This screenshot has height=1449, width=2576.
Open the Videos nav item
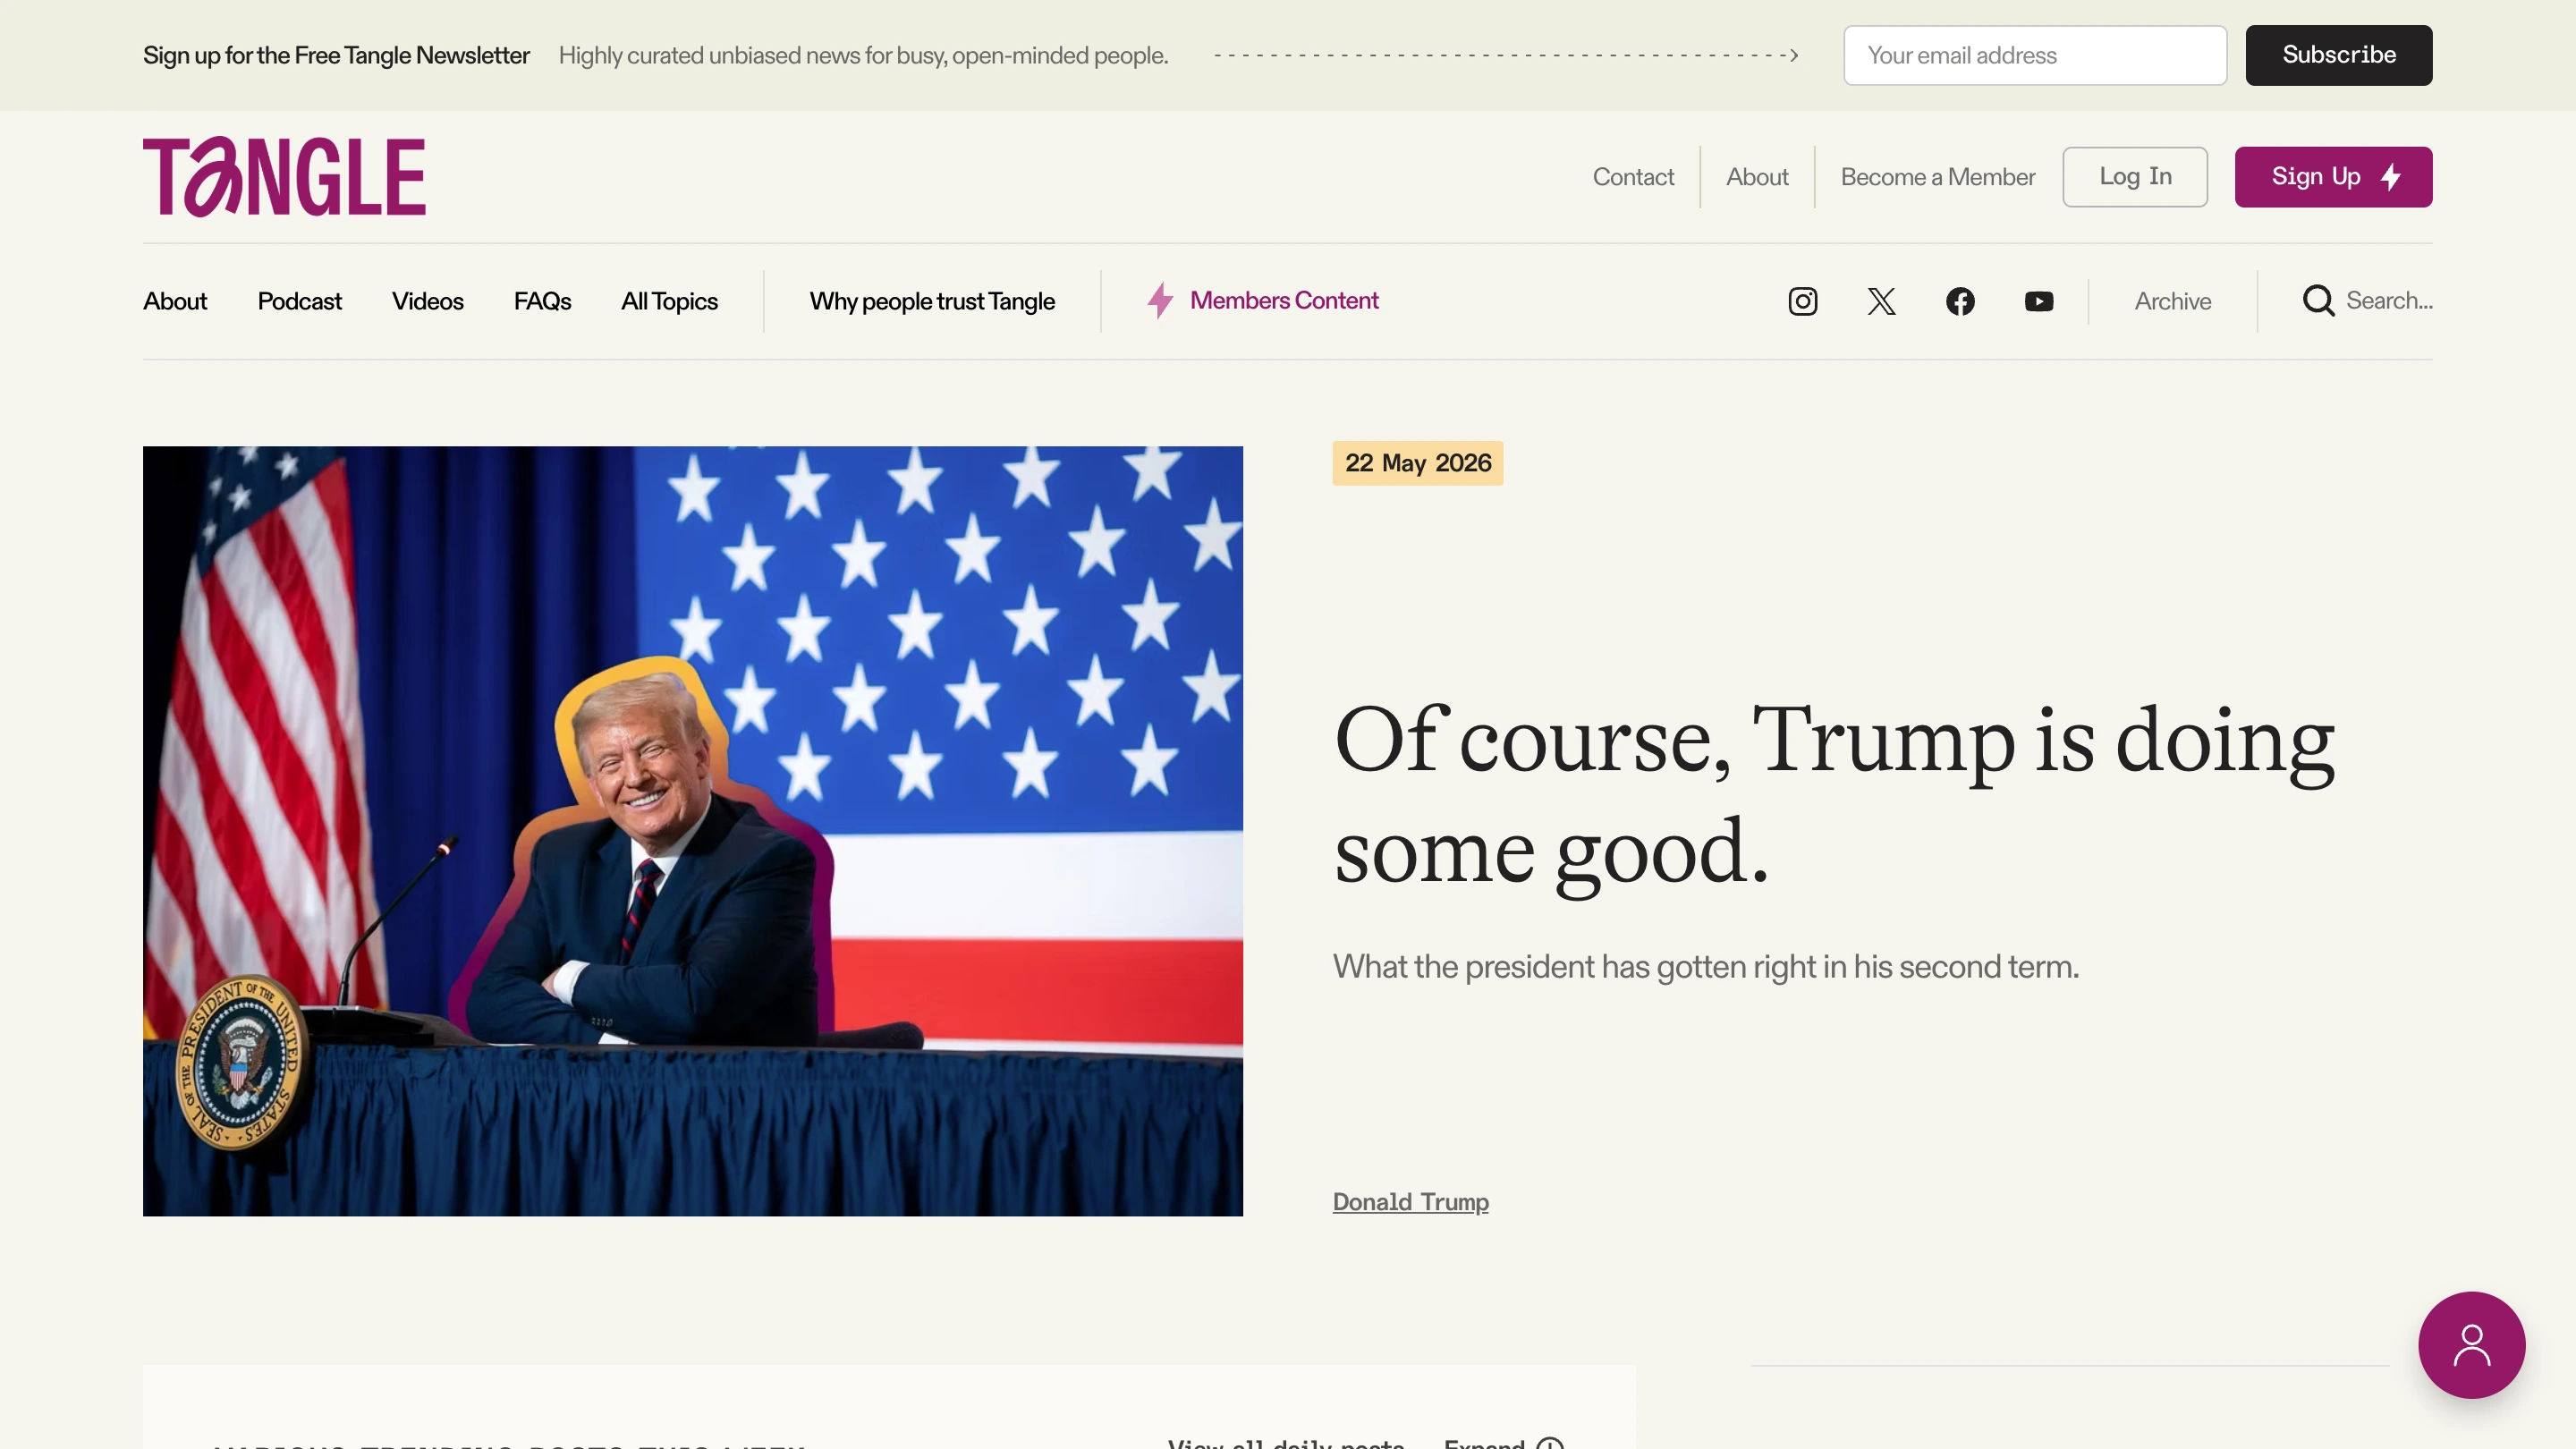(427, 301)
